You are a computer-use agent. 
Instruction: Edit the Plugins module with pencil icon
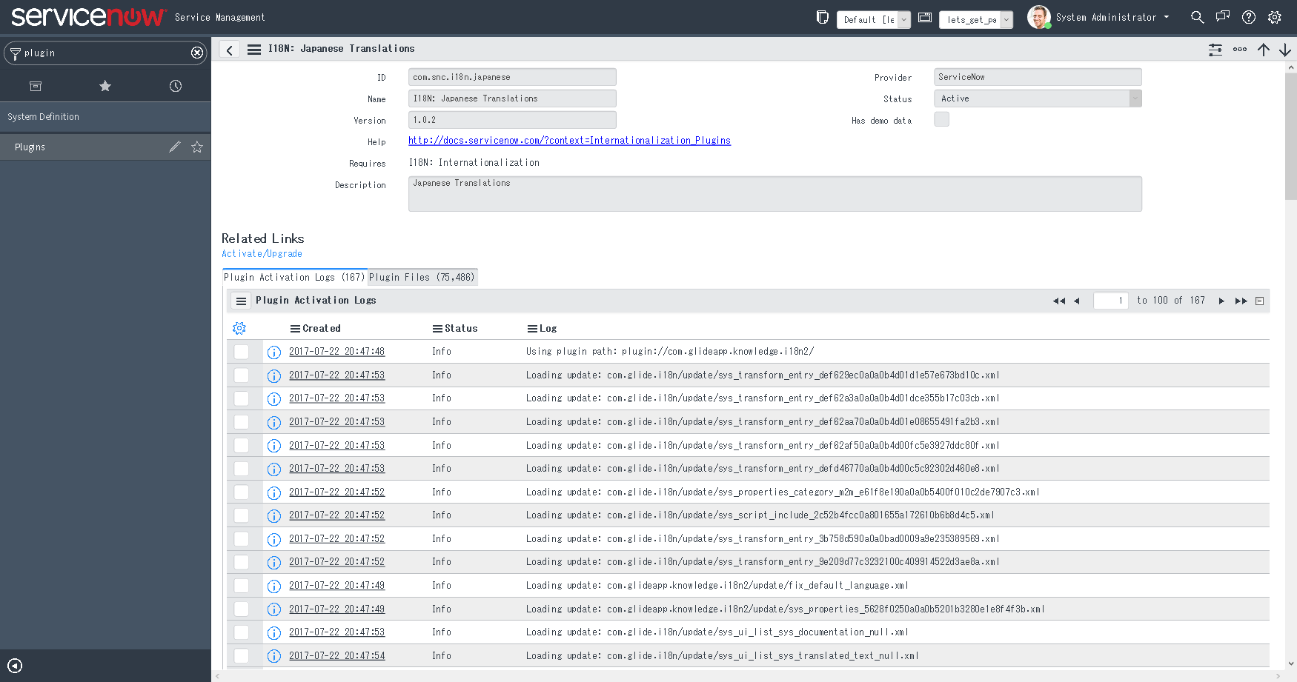click(175, 147)
